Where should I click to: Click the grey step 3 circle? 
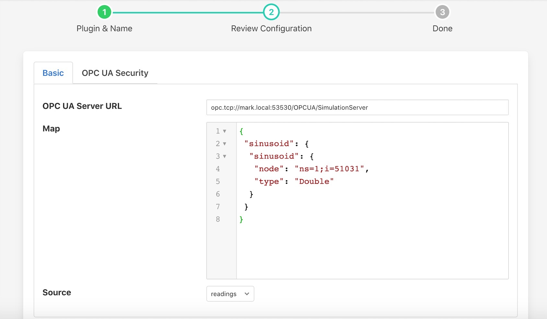click(x=442, y=12)
